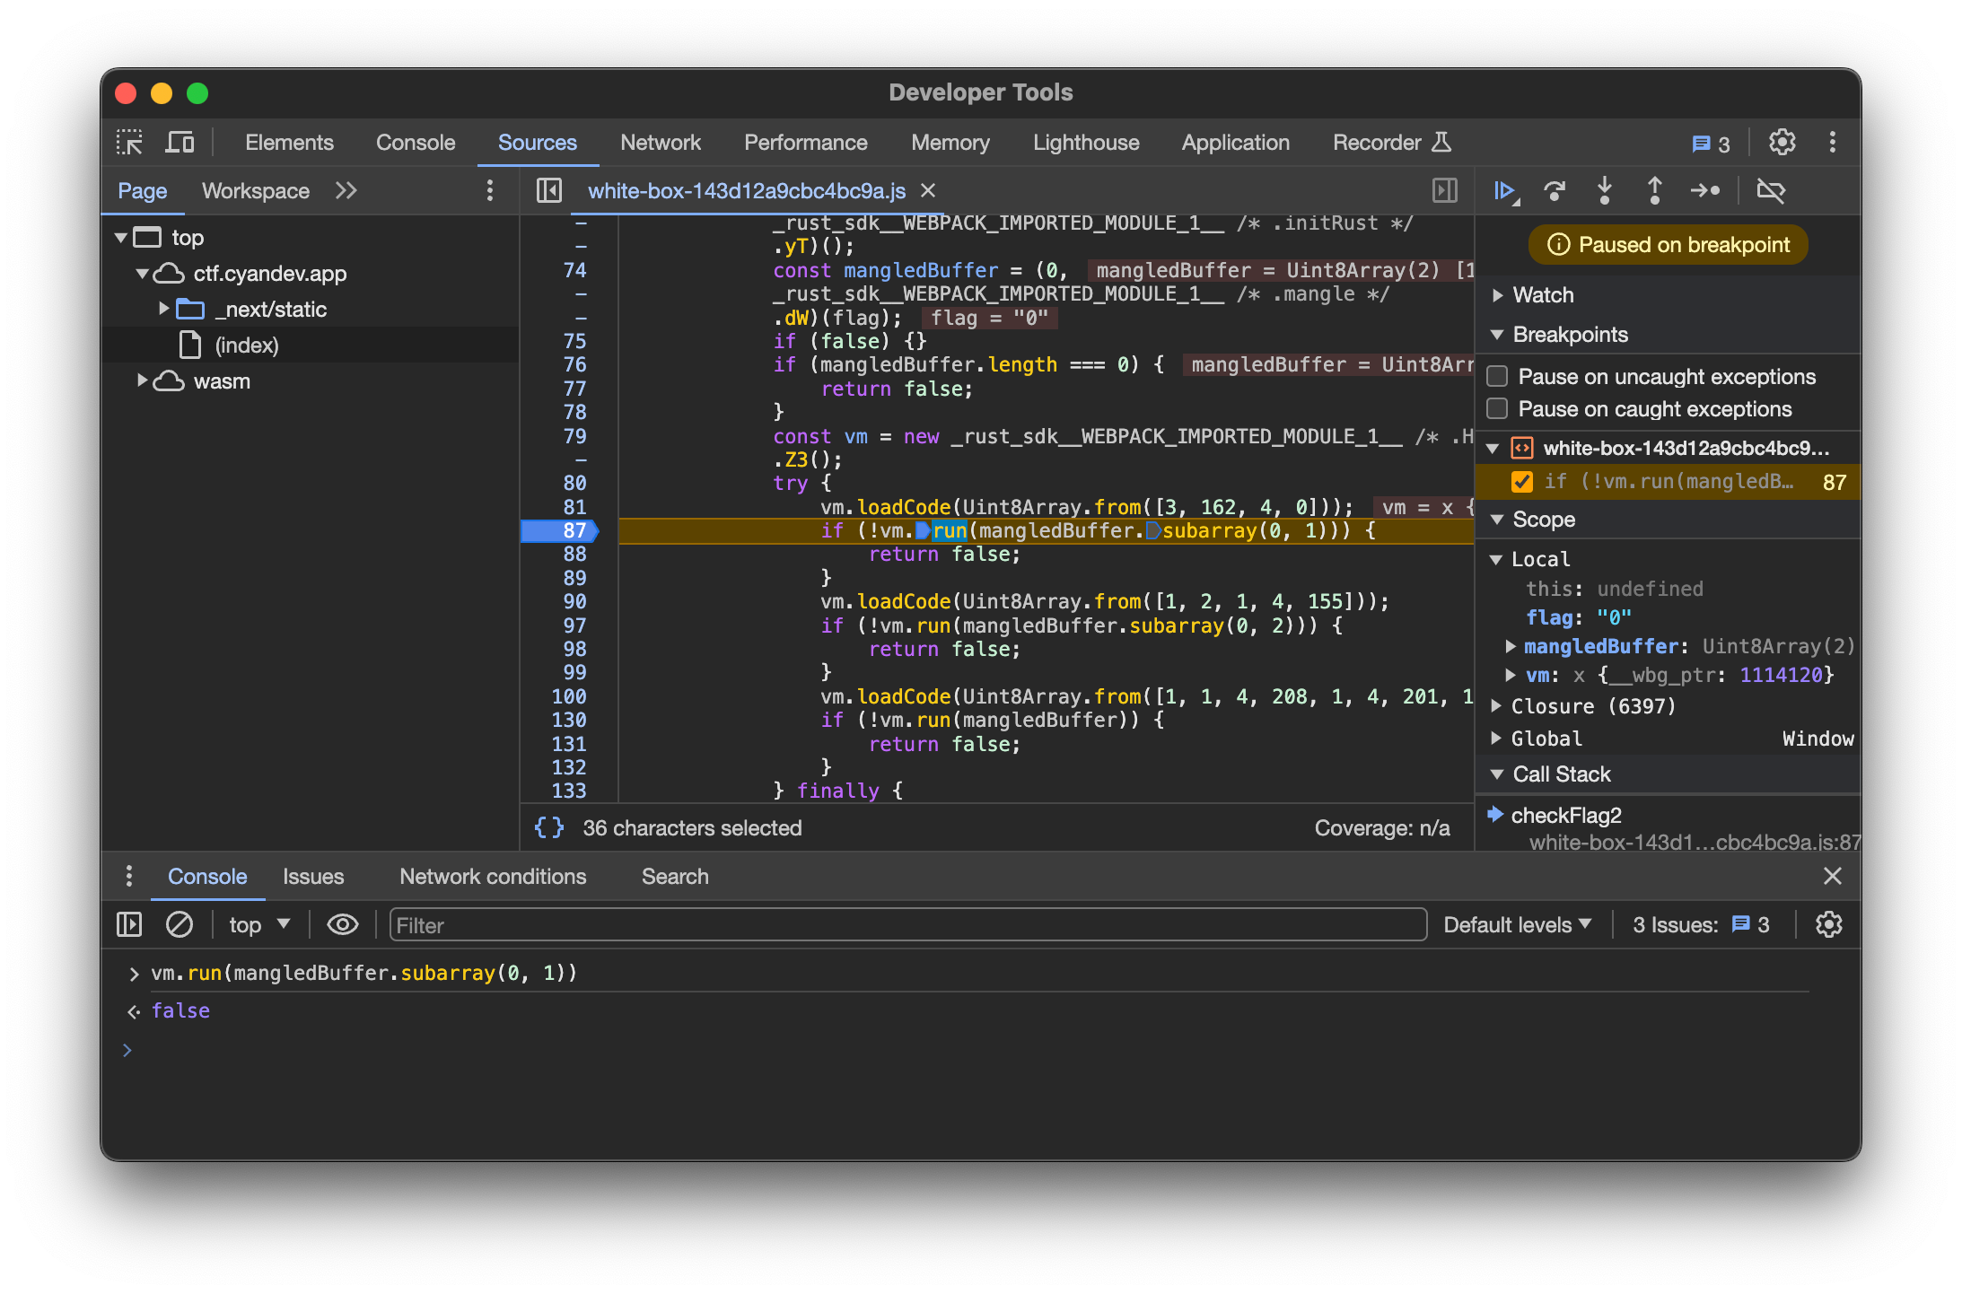
Task: Click the Step out of current function icon
Action: click(1656, 190)
